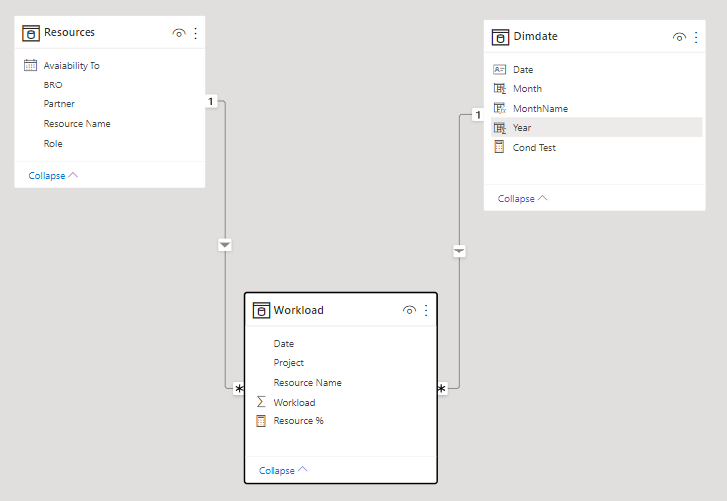
Task: Click measure icon beside Resource %
Action: point(261,420)
